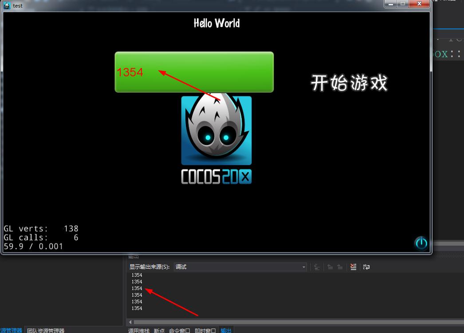Screen dimensions: 464x333
Task: Click the 显示输出来源(S) label
Action: click(149, 267)
